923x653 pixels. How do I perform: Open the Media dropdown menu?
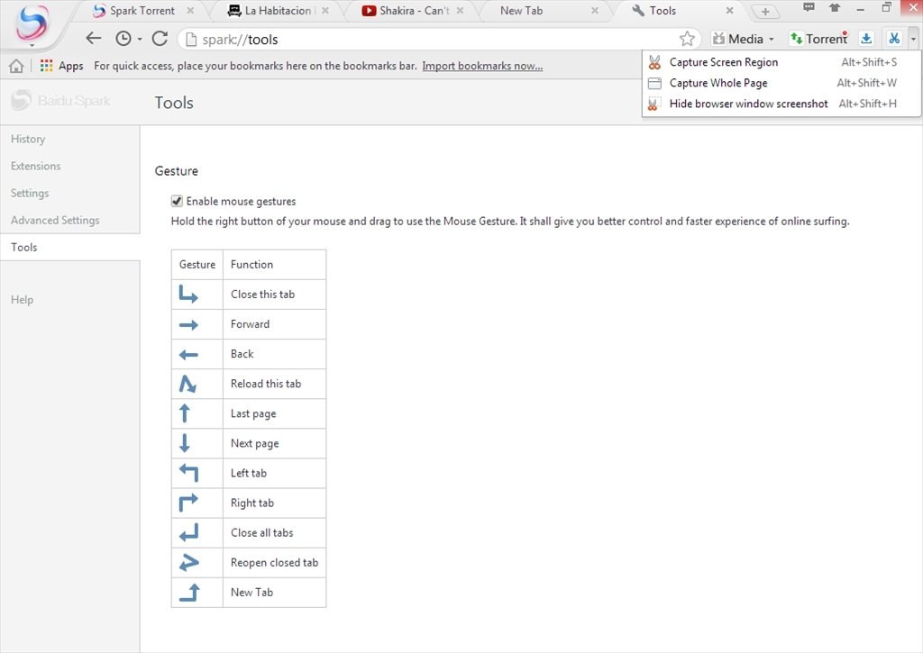(744, 39)
